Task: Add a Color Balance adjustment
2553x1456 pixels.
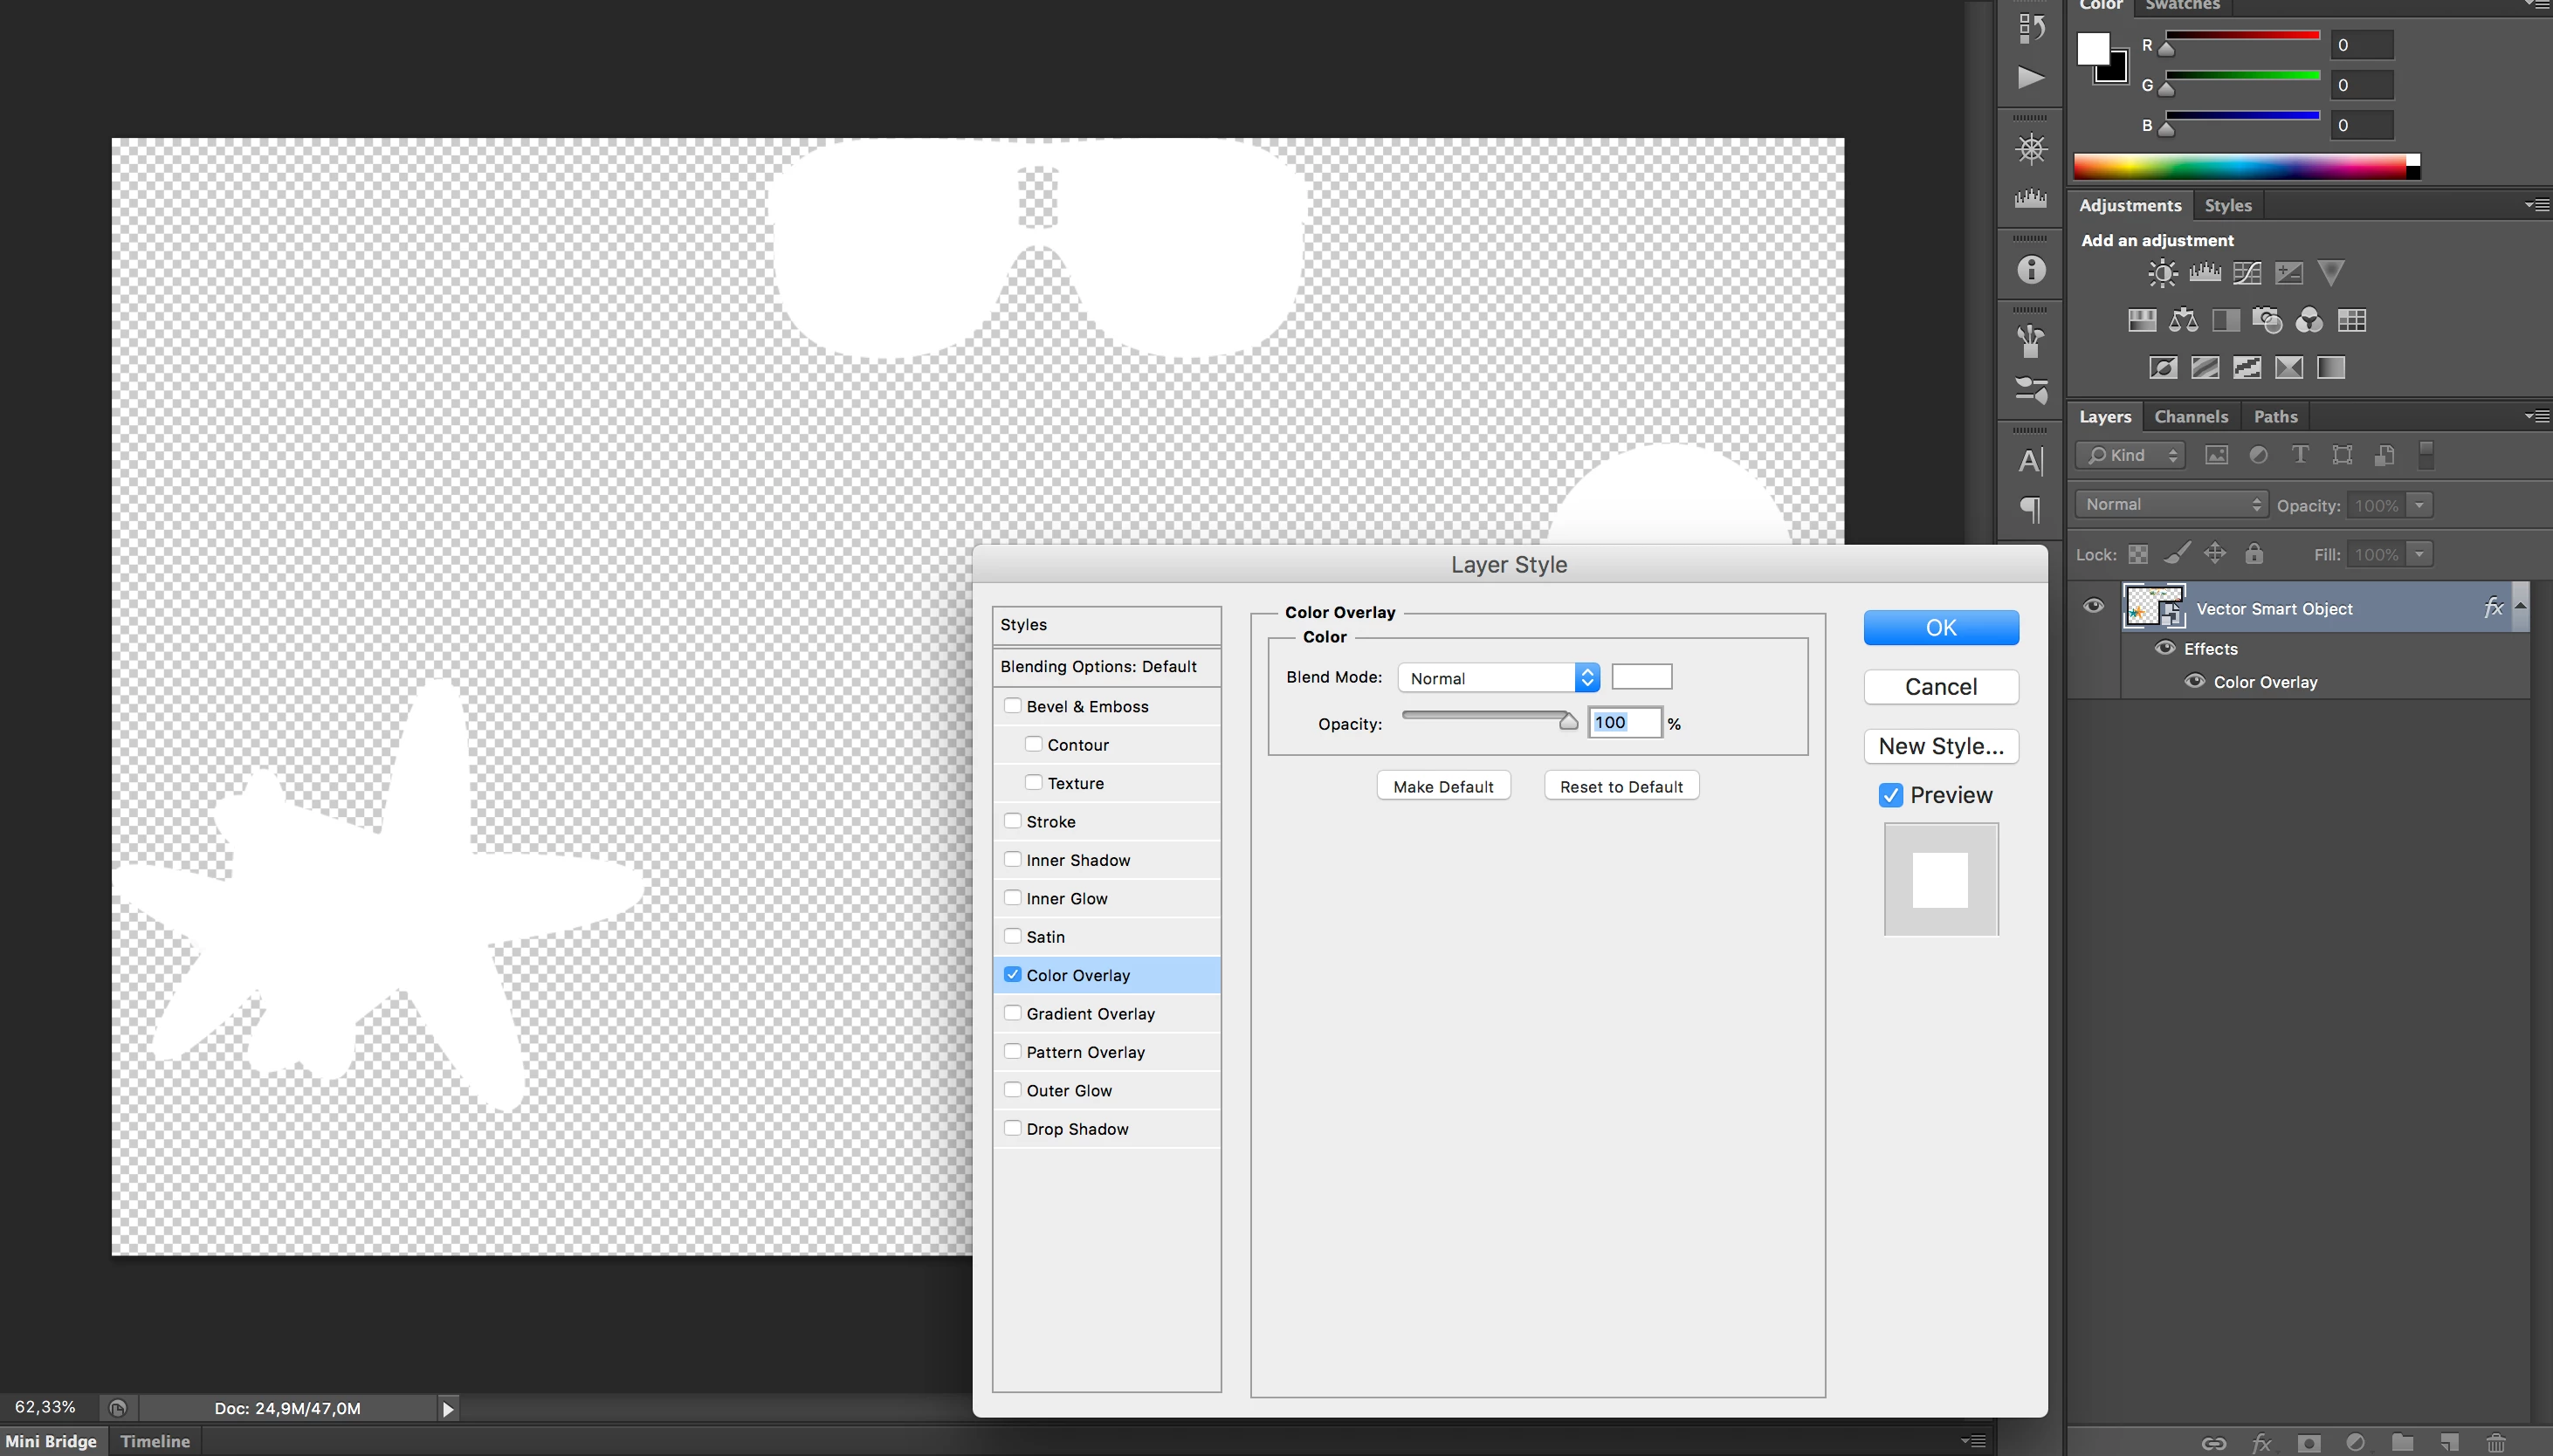Action: coord(2183,320)
